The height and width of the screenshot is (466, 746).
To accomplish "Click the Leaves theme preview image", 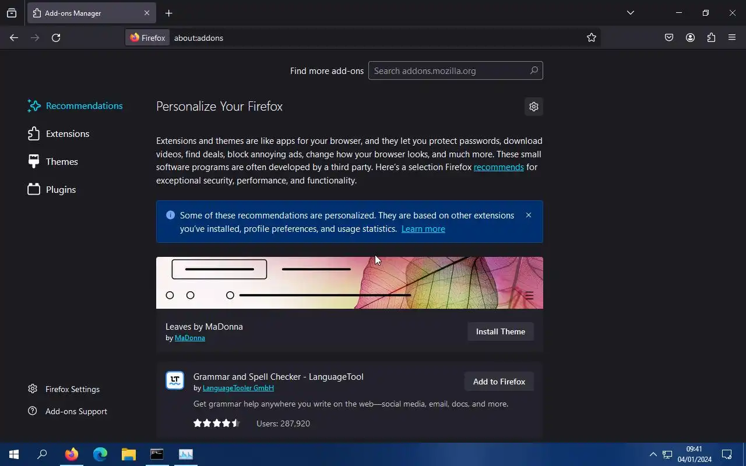I will (x=350, y=283).
